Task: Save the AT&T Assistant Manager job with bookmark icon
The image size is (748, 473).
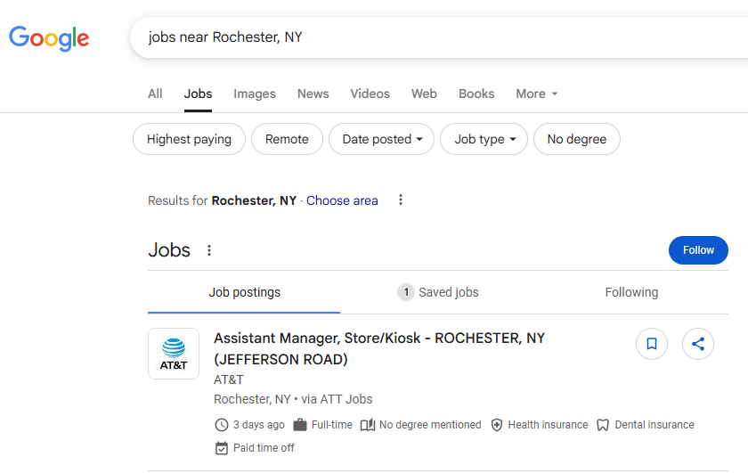Action: pyautogui.click(x=652, y=344)
